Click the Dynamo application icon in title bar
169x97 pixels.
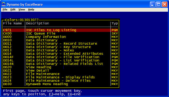click(x=4, y=4)
